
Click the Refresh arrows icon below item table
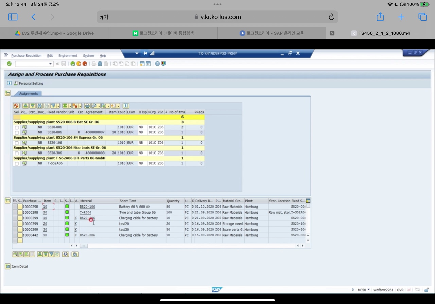[x=66, y=254]
